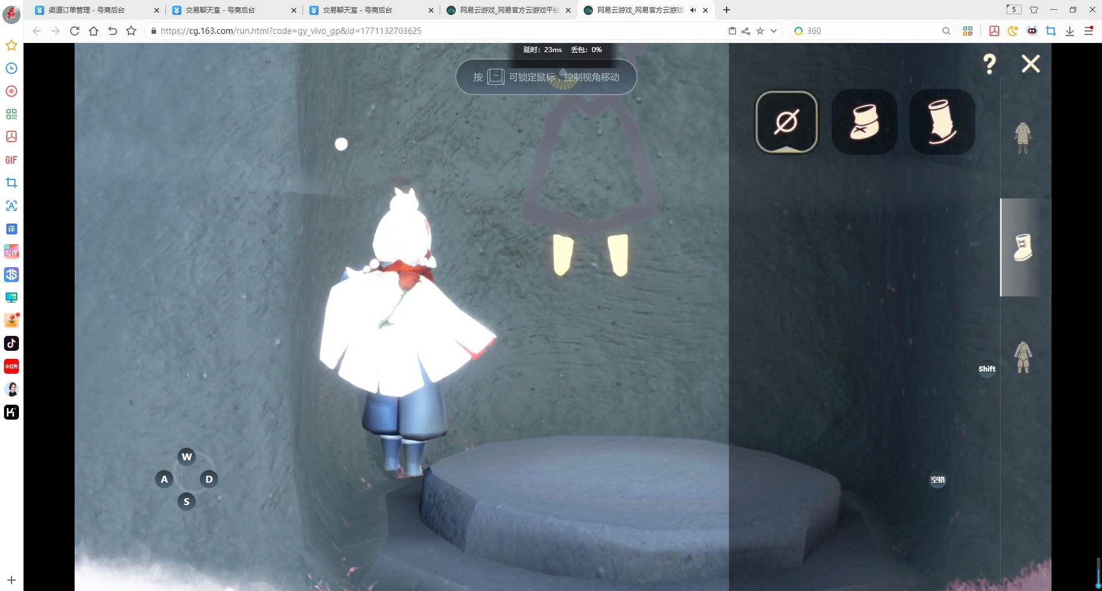Switch to the 渠道订单管理 - 号商后台 tab
Image resolution: width=1102 pixels, height=591 pixels.
point(97,10)
